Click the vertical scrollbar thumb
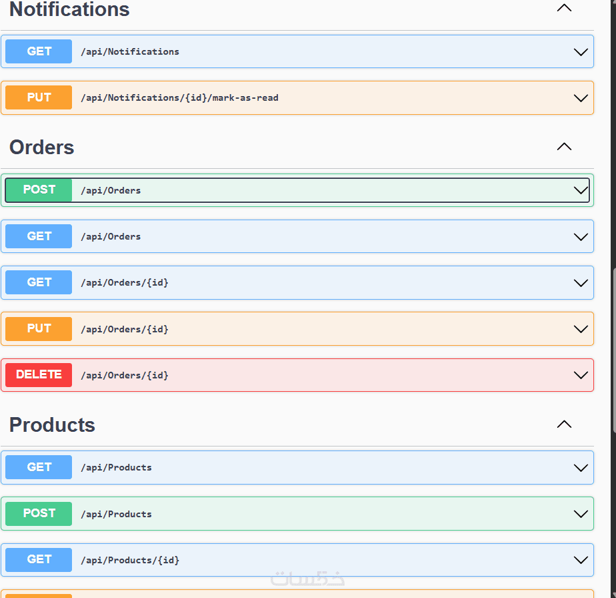This screenshot has width=616, height=598. 613,350
